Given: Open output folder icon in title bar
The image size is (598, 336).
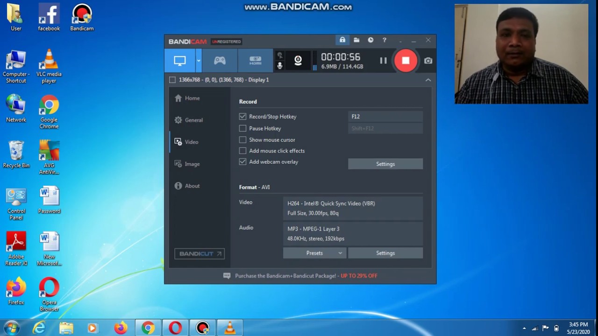Looking at the screenshot, I should pos(356,40).
